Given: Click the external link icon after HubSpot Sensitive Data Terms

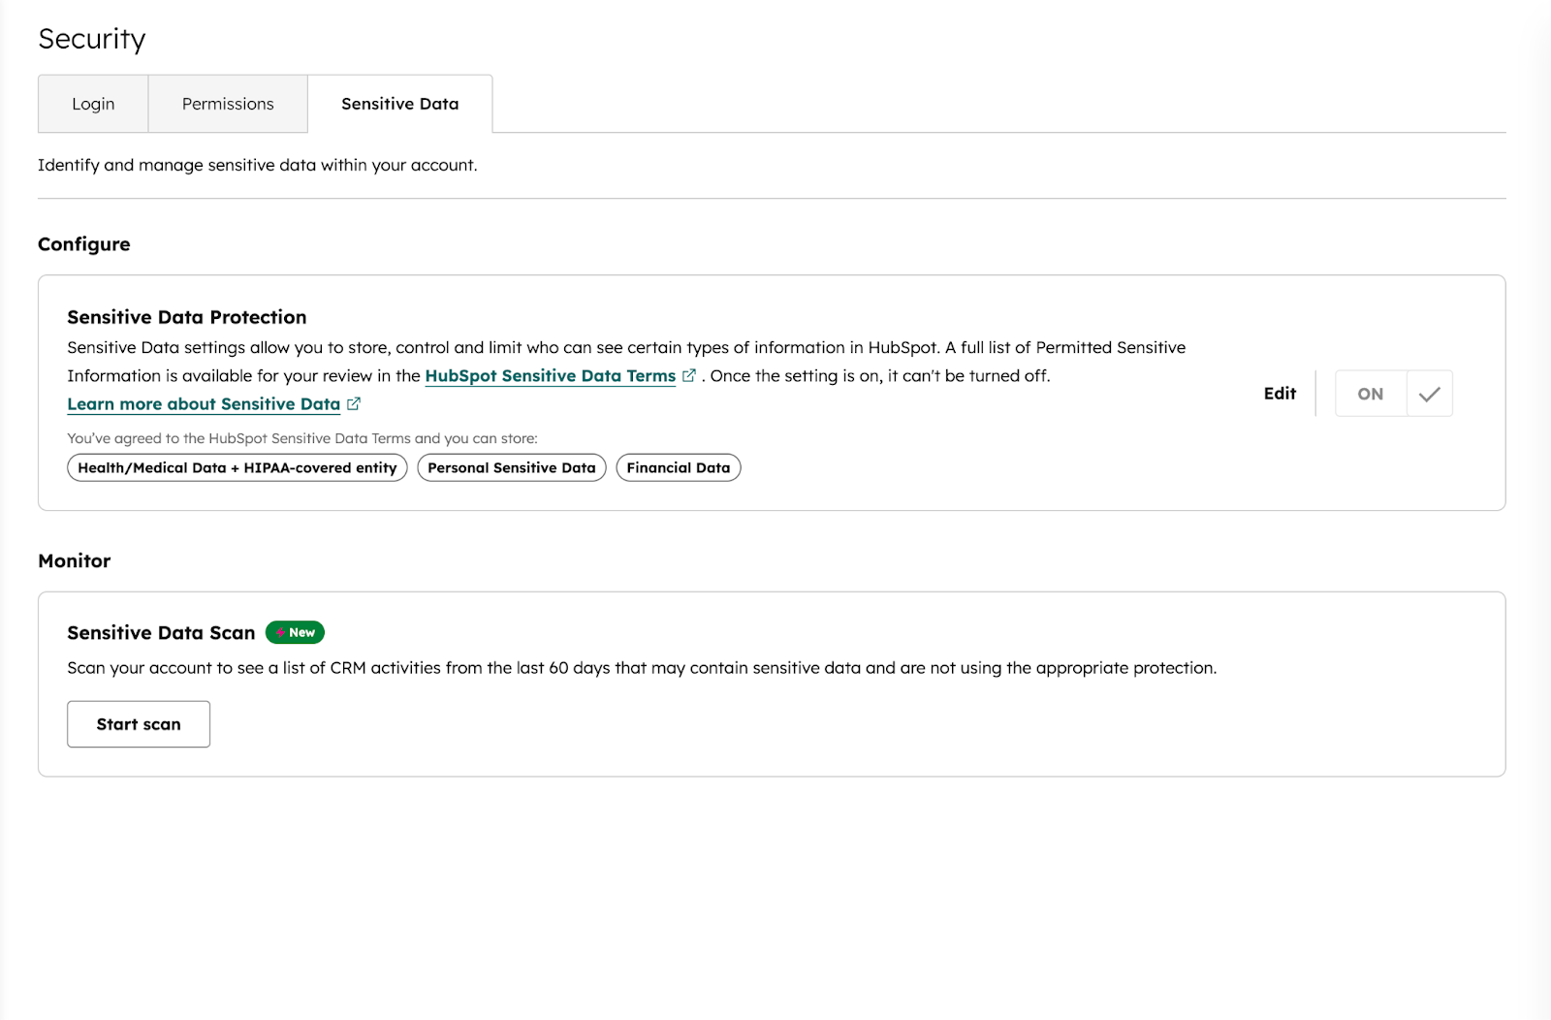Looking at the screenshot, I should tap(689, 376).
